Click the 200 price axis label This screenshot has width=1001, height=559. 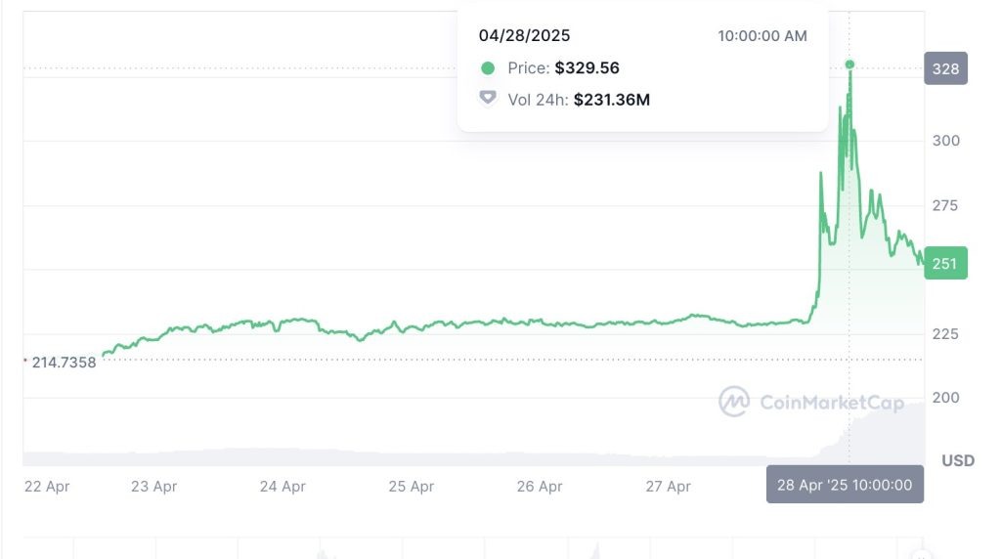945,398
